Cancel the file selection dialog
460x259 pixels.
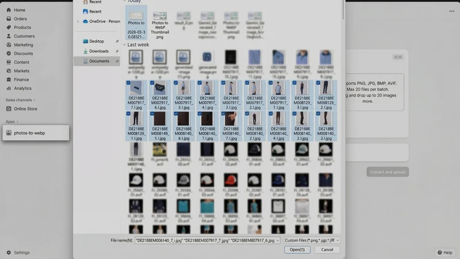coord(327,250)
